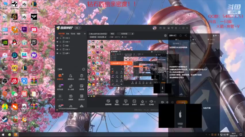Screen dimensions: 245x137
Task: Open the gift box icon above chat
Action: [x=165, y=36]
